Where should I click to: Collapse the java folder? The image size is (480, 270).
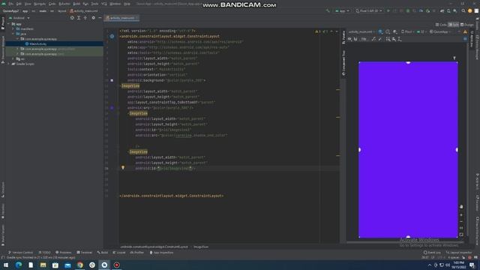pos(13,34)
